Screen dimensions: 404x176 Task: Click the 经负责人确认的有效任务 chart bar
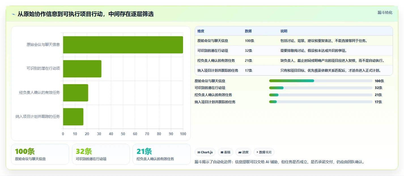[x=75, y=93]
